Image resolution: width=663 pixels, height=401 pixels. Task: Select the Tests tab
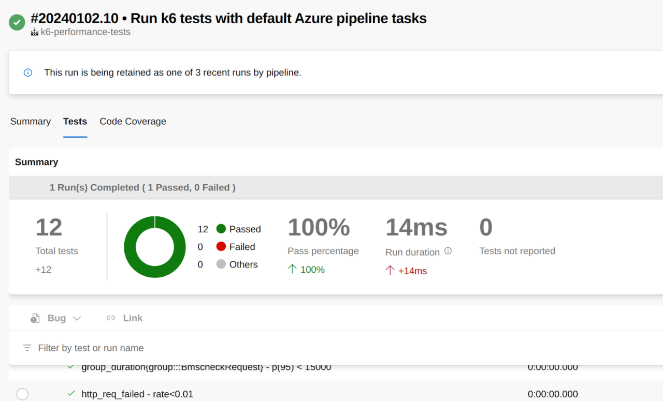(x=75, y=121)
